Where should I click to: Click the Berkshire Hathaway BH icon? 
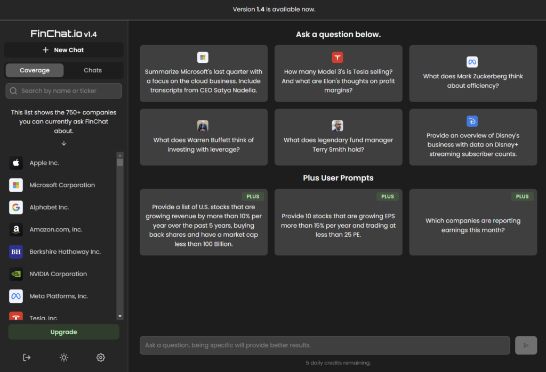pyautogui.click(x=16, y=252)
